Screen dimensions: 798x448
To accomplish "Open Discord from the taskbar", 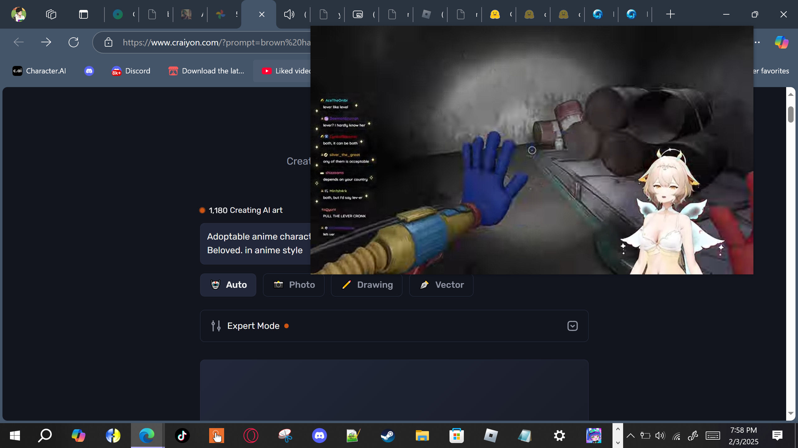I will 320,435.
